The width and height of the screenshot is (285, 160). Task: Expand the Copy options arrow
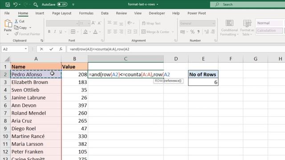[x=30, y=28]
